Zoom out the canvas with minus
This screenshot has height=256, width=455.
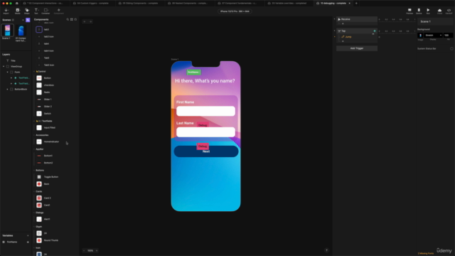(84, 250)
